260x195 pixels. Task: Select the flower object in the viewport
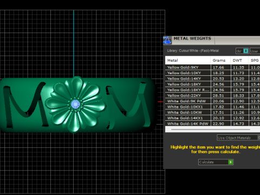click(75, 104)
